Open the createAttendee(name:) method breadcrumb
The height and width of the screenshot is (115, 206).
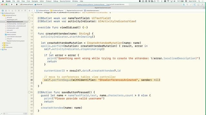pyautogui.click(x=91, y=11)
